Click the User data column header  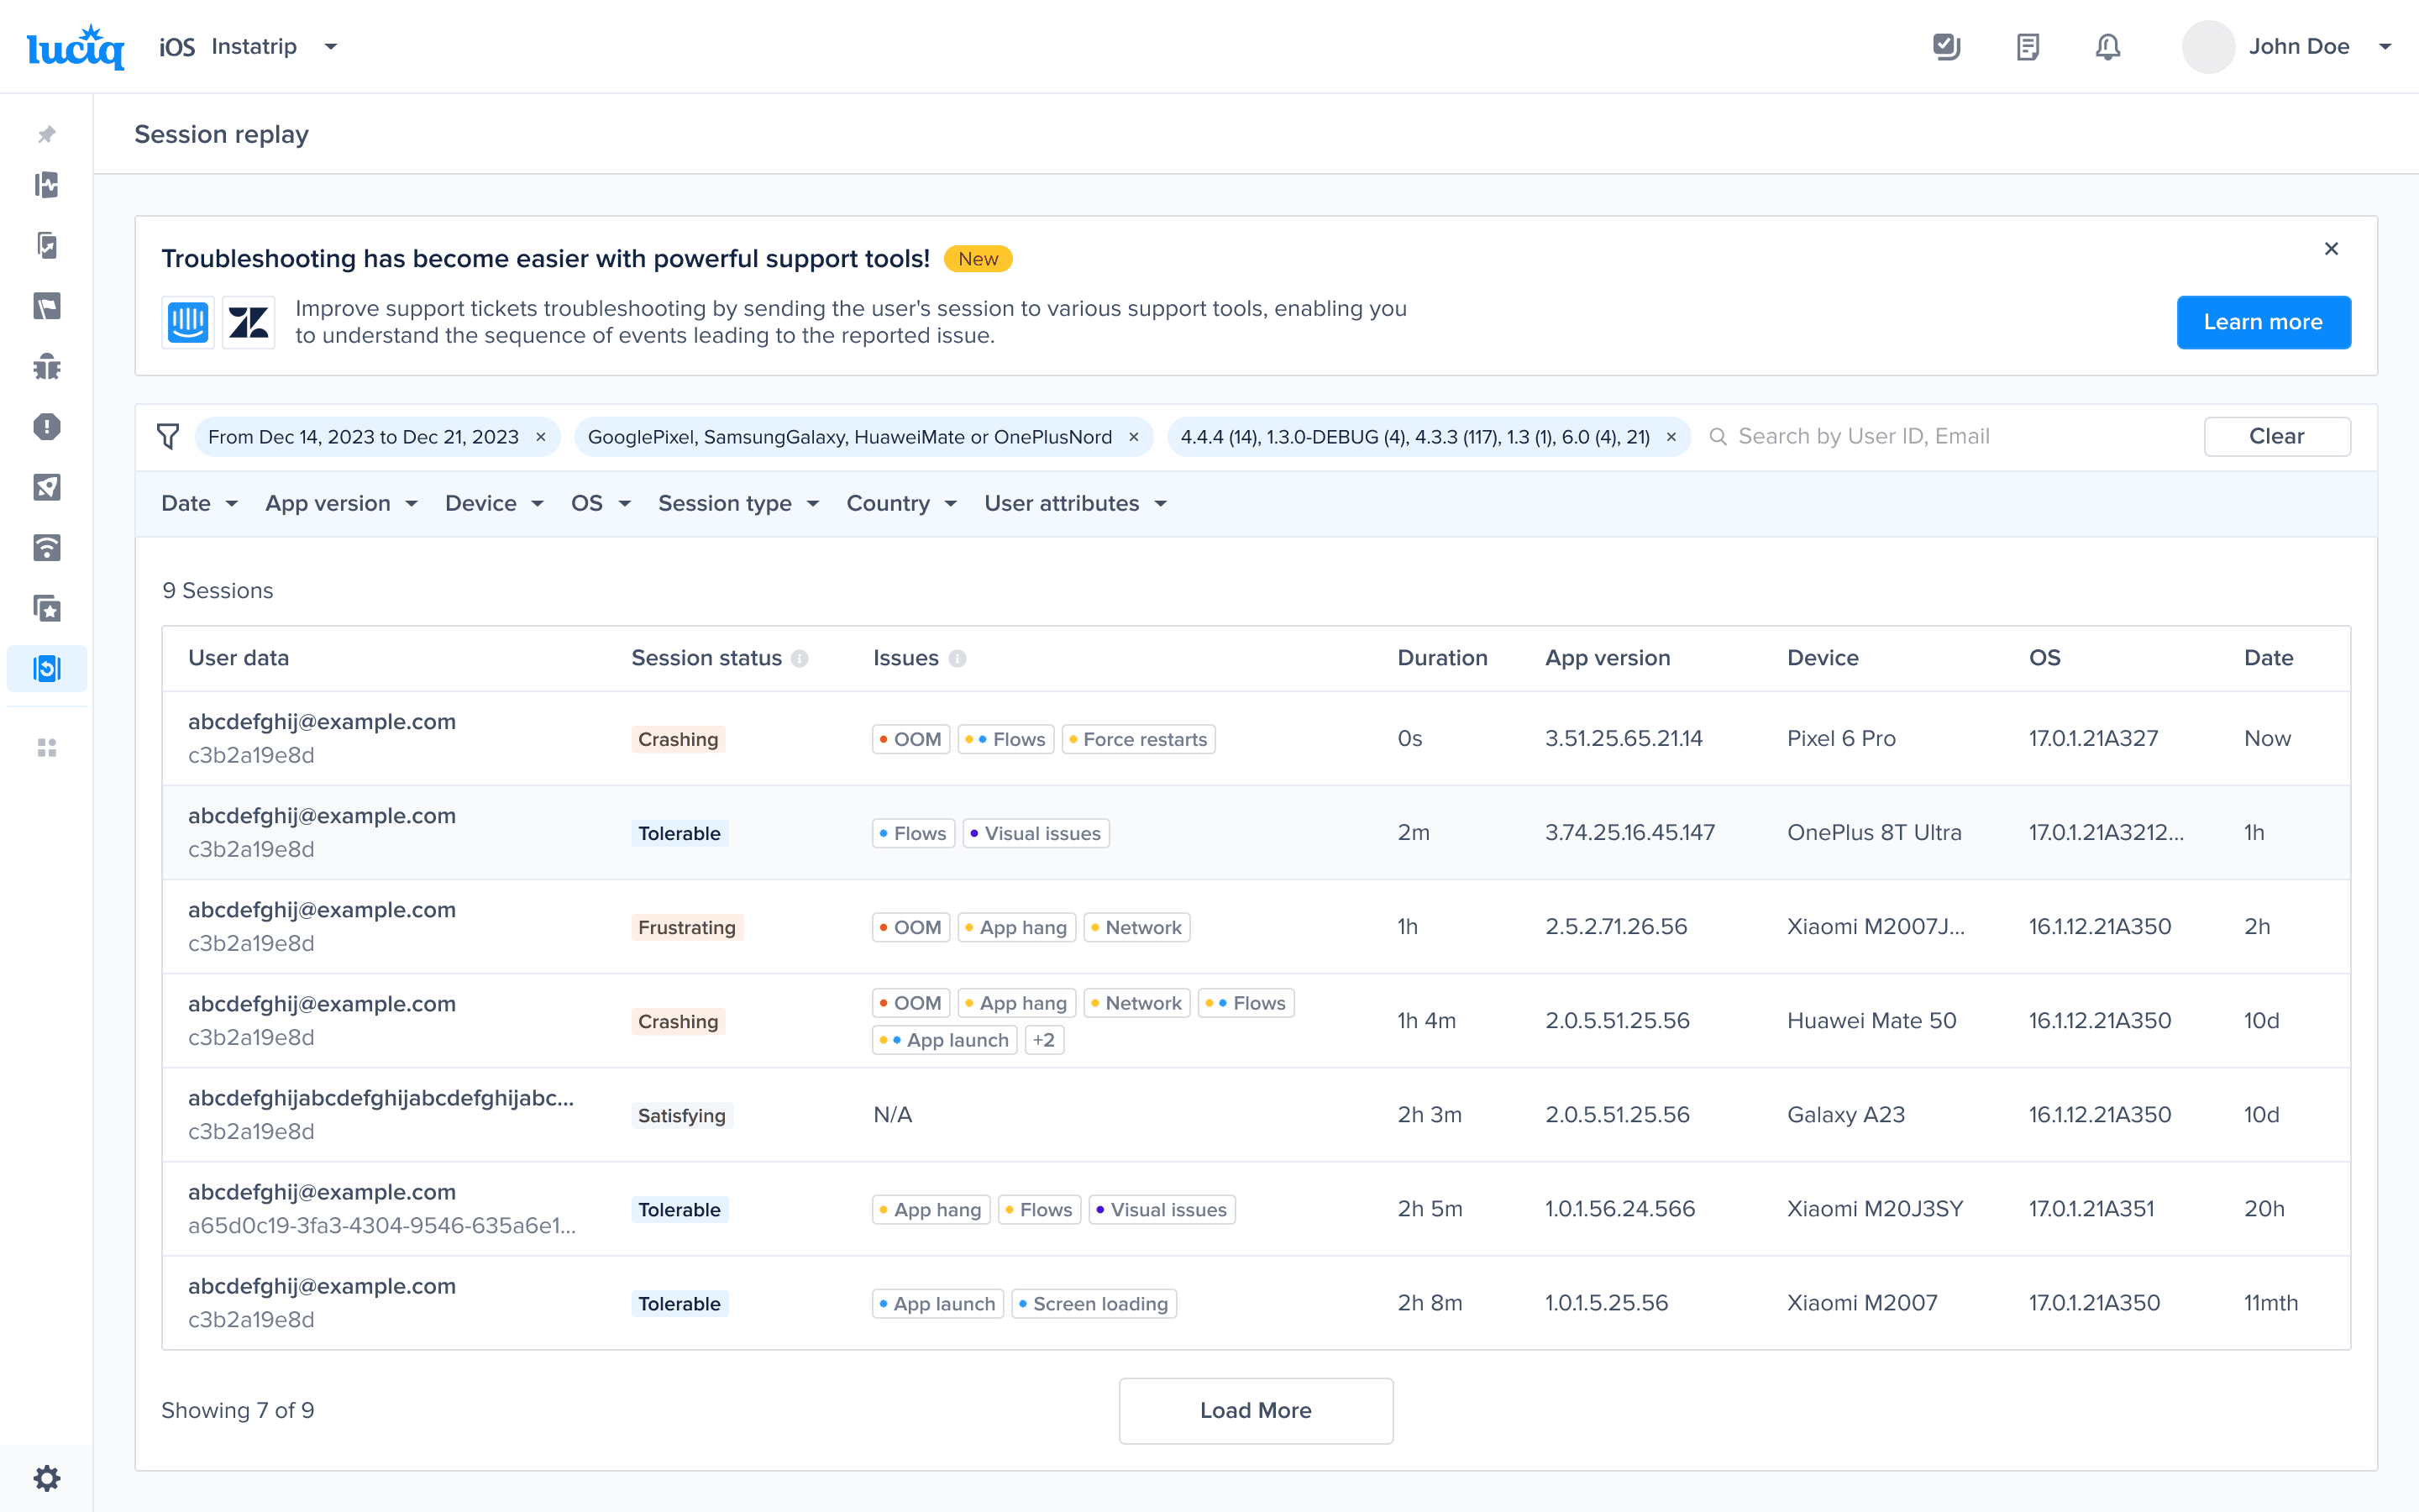tap(238, 658)
